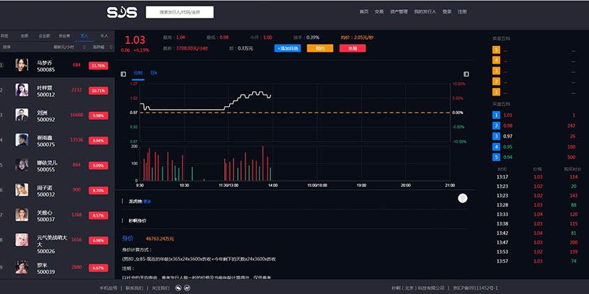This screenshot has height=294, width=589.
Task: Open 马梦乔 avatar thumbnail
Action: (22, 65)
